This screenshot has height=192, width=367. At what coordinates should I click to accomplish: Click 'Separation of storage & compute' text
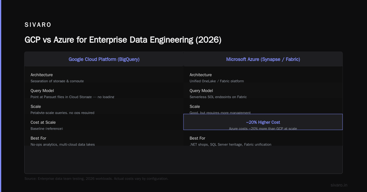[x=57, y=81]
